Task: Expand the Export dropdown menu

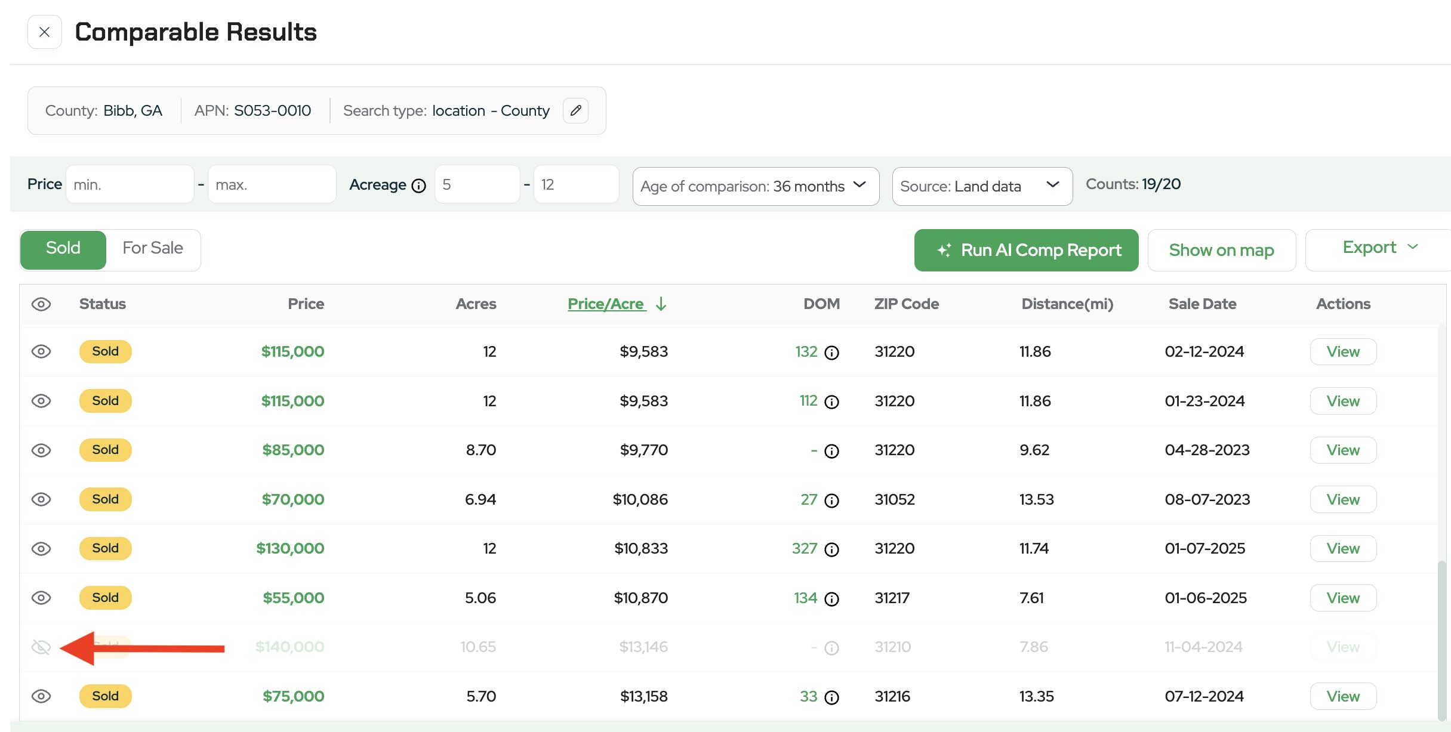Action: click(1379, 248)
